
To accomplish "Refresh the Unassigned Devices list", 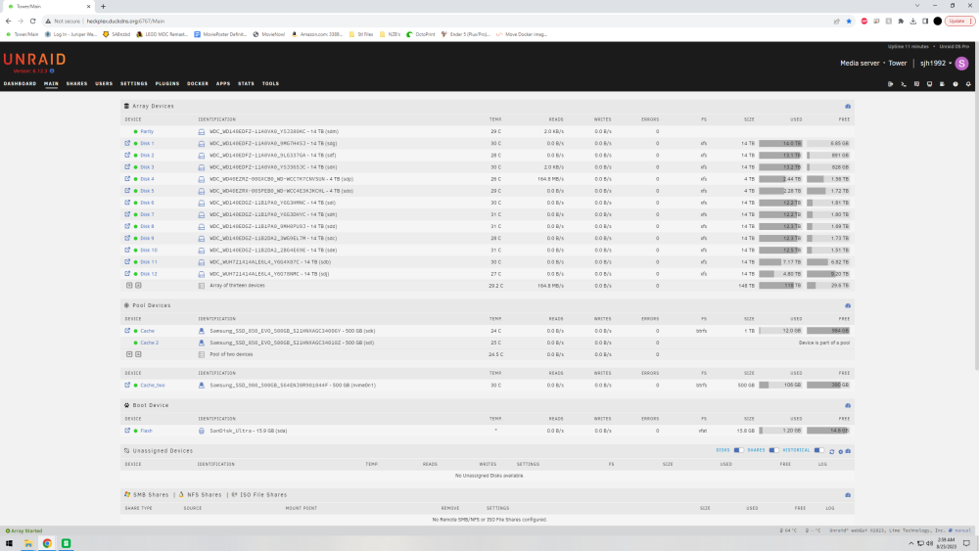I will tap(831, 451).
